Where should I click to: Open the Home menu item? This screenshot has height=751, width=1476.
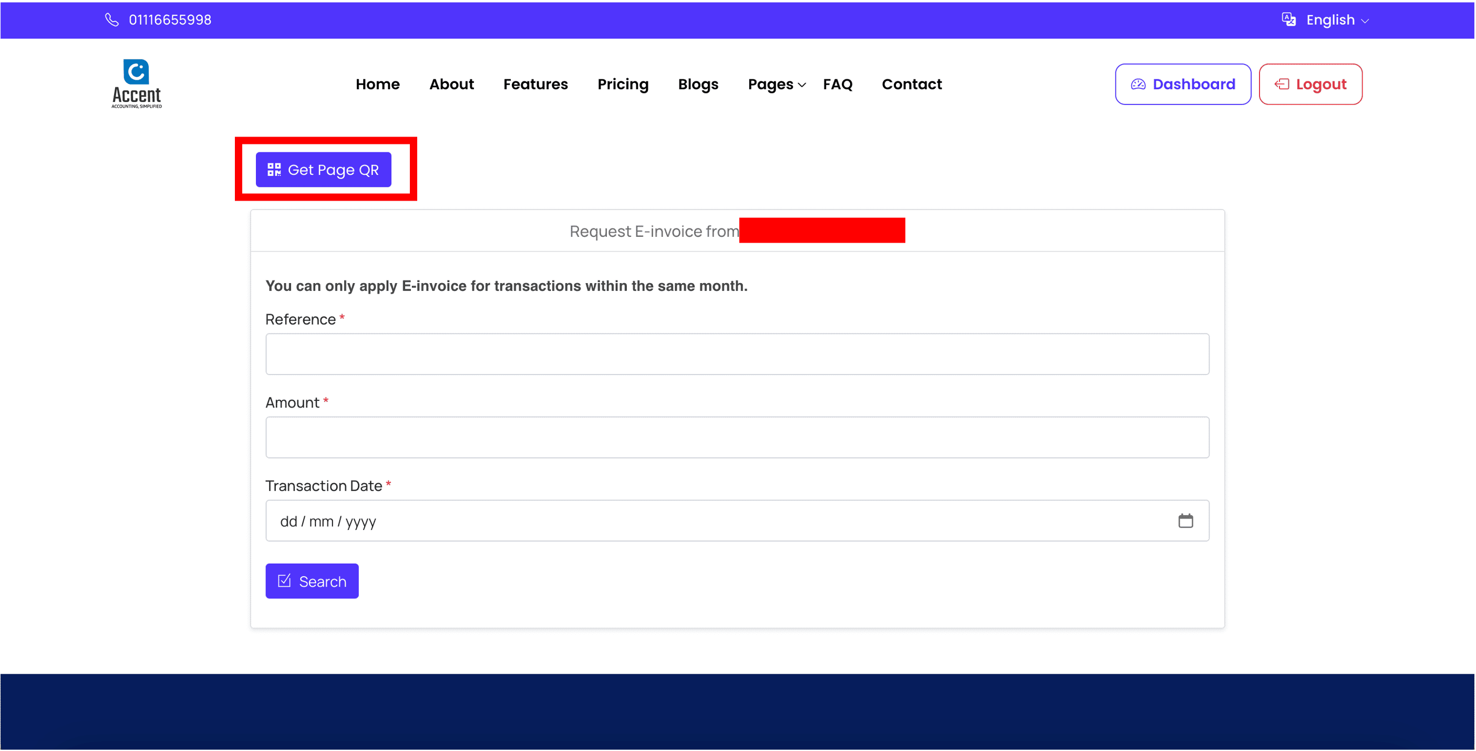(x=378, y=84)
